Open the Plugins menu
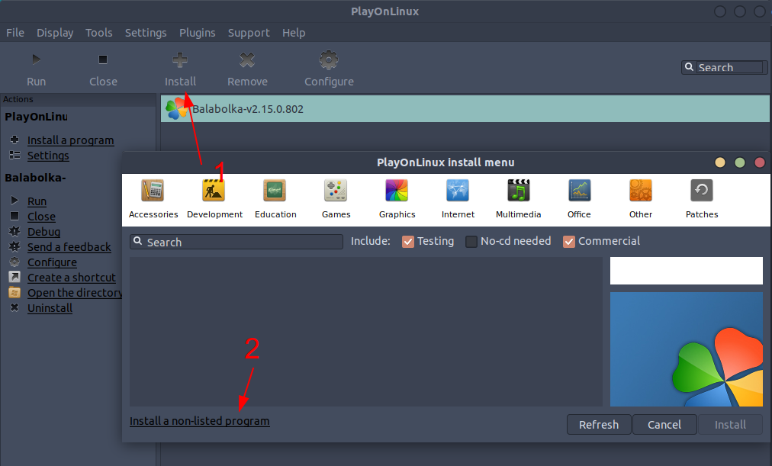This screenshot has width=772, height=466. click(x=198, y=32)
